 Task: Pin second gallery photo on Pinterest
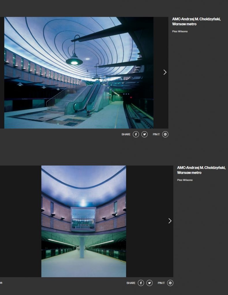point(170,283)
